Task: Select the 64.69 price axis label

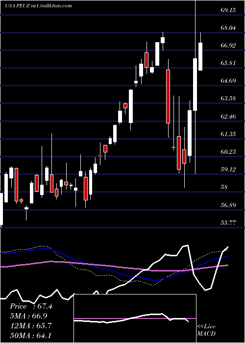Action: (228, 81)
